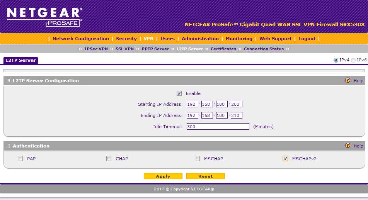Go to SSL VPN submenu
Viewport: 368px width, 200px height.
pos(124,49)
